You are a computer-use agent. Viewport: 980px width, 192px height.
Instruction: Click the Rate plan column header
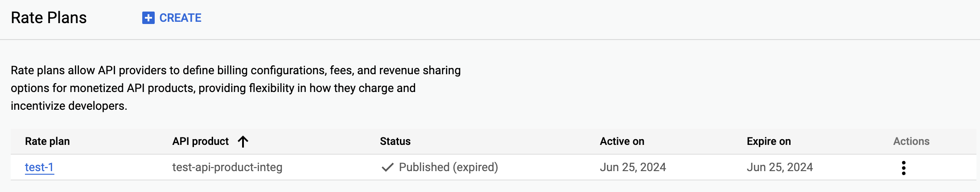47,141
